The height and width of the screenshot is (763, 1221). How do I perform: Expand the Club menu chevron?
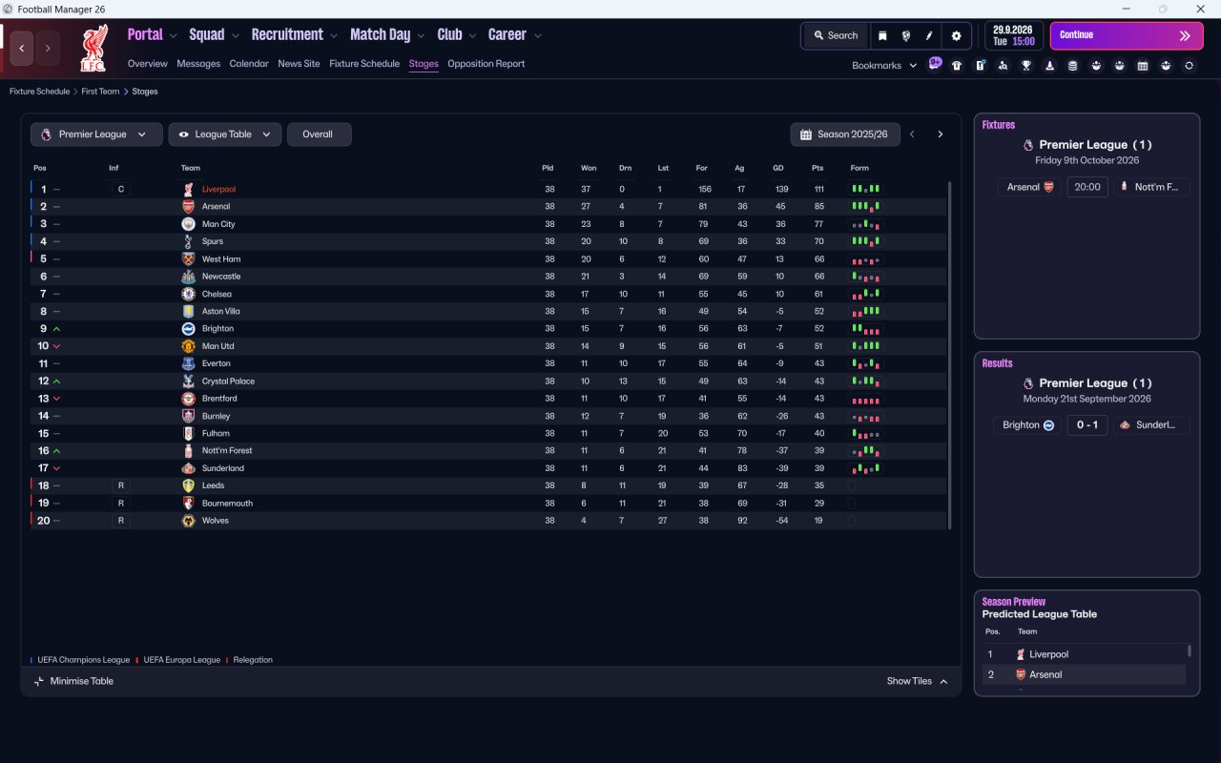[472, 36]
